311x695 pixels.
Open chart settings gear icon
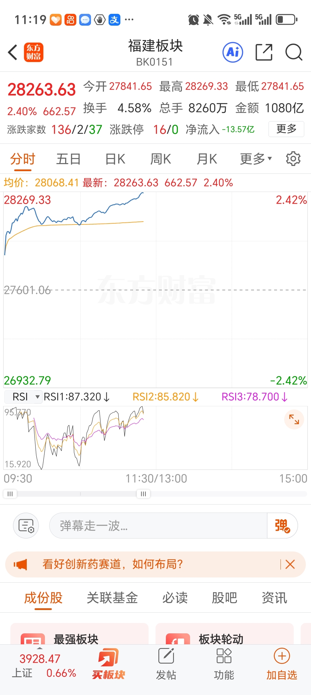(293, 158)
